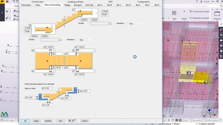Open the lower Rotation Top dropdown
This screenshot has width=223, height=125.
pos(90,40)
